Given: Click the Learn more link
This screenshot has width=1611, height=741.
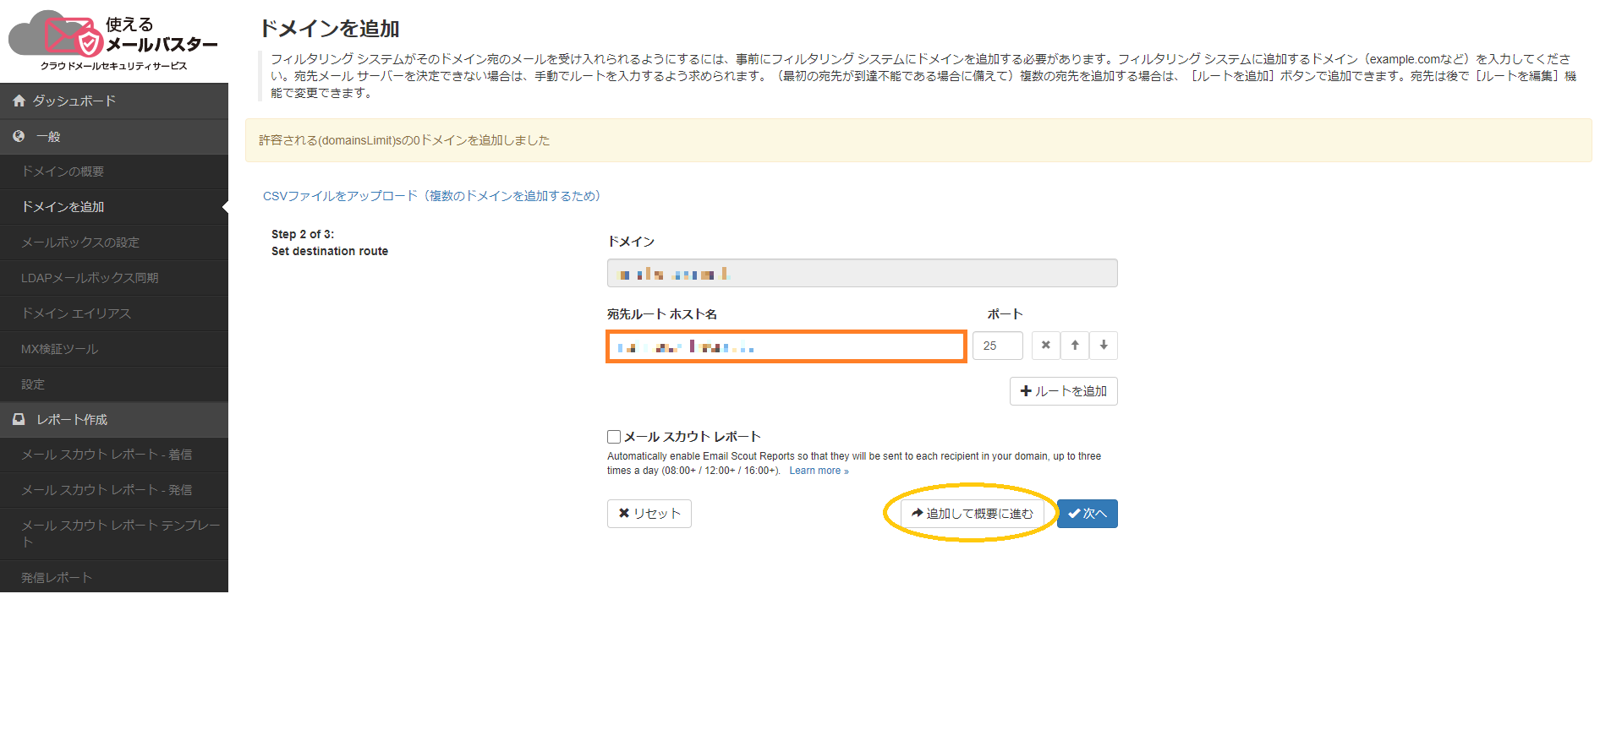Looking at the screenshot, I should 819,471.
